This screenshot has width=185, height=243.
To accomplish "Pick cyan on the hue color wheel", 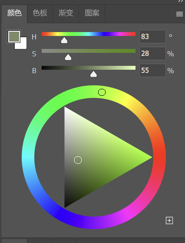I will coord(28,157).
